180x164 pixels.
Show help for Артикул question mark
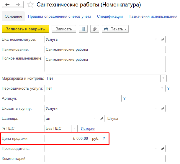click(x=124, y=98)
